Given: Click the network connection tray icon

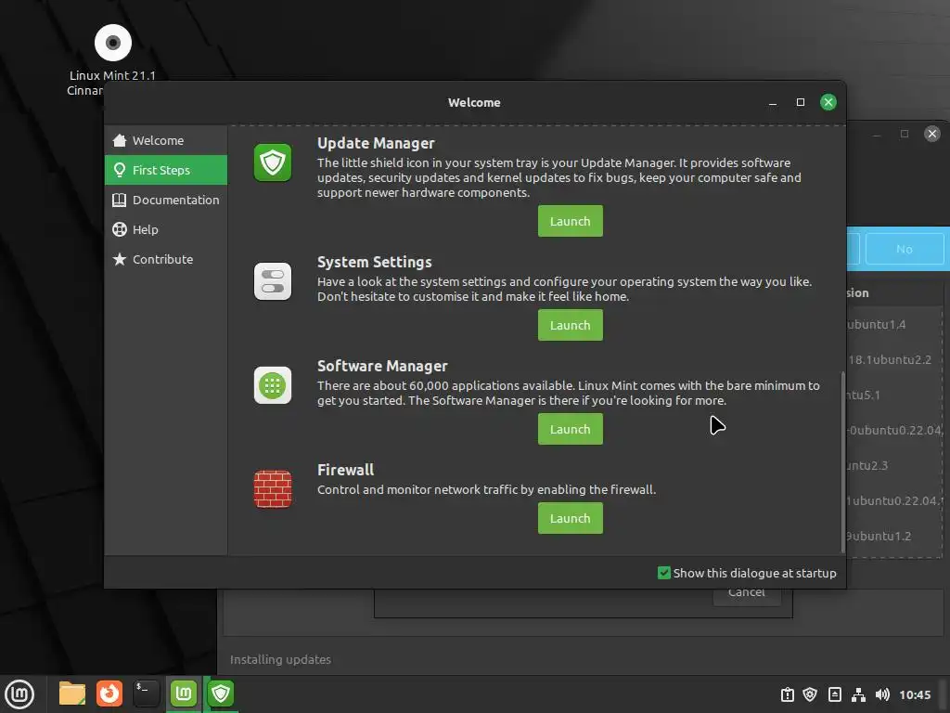Looking at the screenshot, I should tap(858, 694).
